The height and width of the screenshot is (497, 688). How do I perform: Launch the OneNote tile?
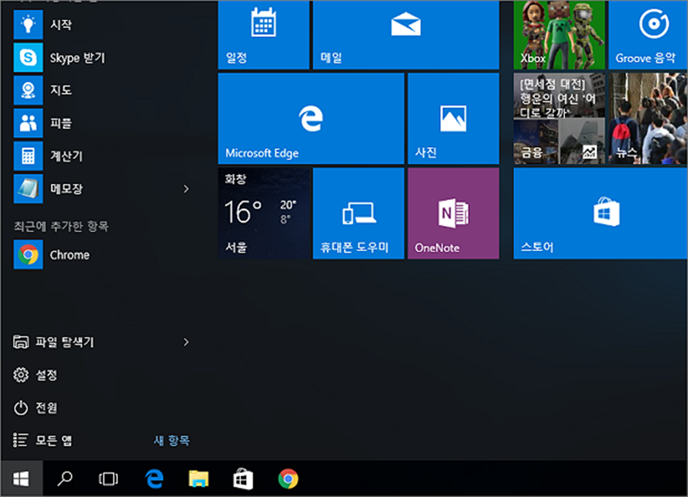pos(453,213)
